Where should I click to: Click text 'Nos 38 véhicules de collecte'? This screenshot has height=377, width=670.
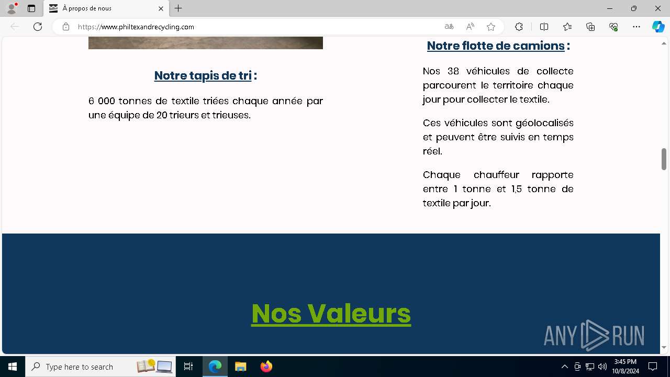pos(498,71)
